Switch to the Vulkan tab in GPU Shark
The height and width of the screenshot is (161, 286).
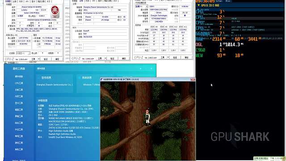[219, 1]
